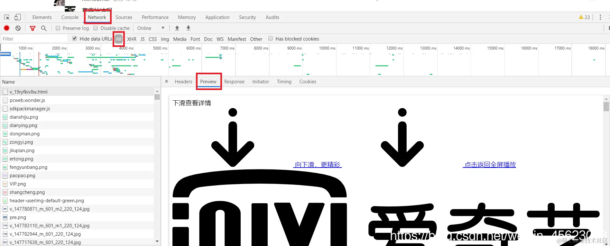Click the 点击返回全屏播放 link in preview
610x246 pixels.
click(489, 165)
